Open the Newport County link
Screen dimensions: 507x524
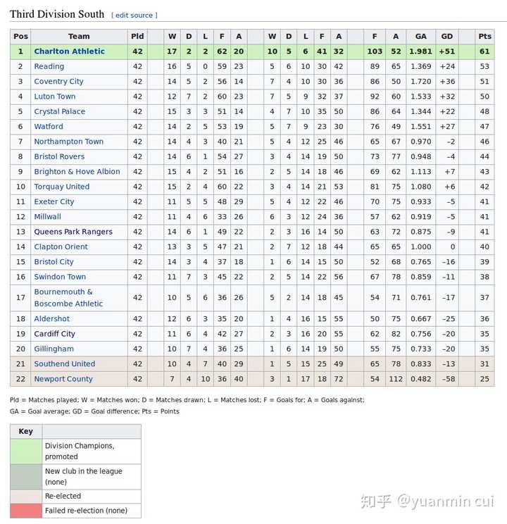tap(63, 379)
